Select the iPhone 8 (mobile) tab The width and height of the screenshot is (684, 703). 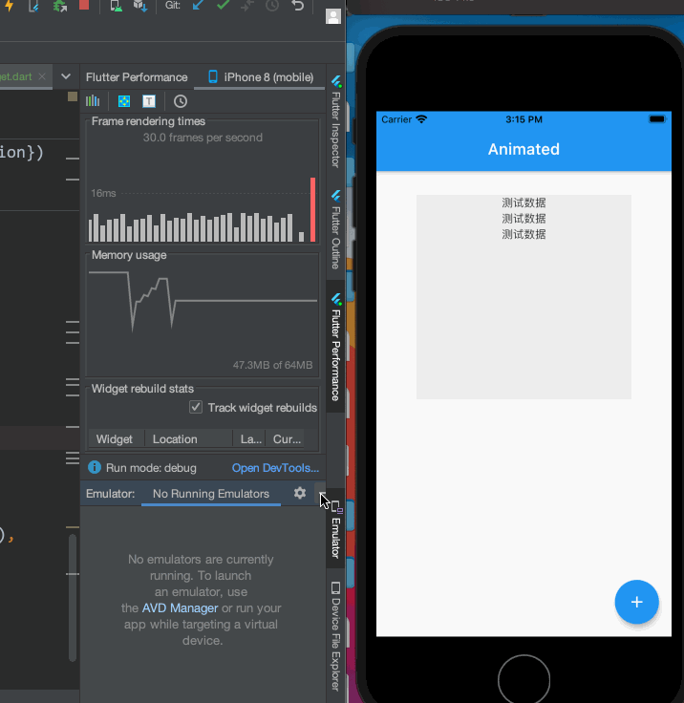coord(261,77)
